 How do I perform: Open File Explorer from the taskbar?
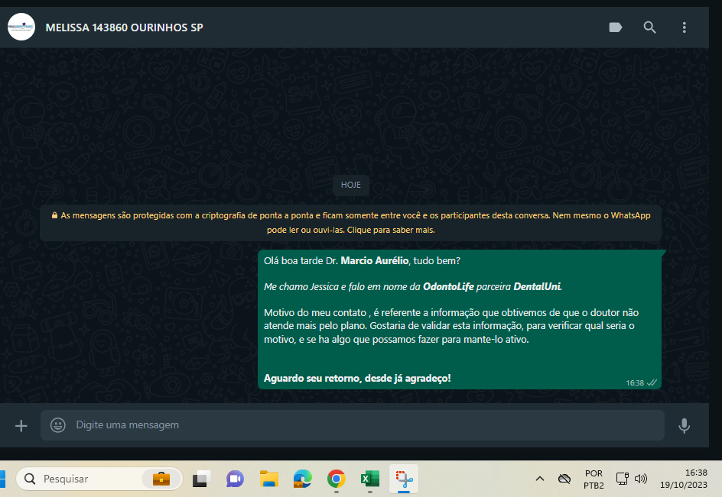point(269,479)
